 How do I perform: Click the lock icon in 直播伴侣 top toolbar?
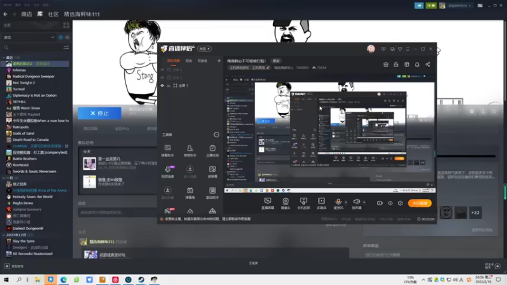395,65
